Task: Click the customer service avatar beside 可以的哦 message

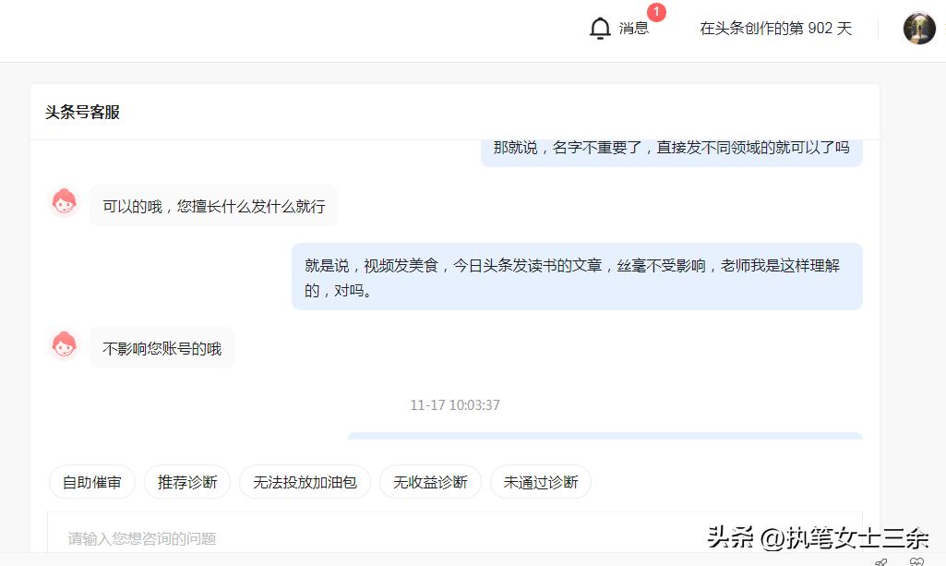Action: pos(64,201)
